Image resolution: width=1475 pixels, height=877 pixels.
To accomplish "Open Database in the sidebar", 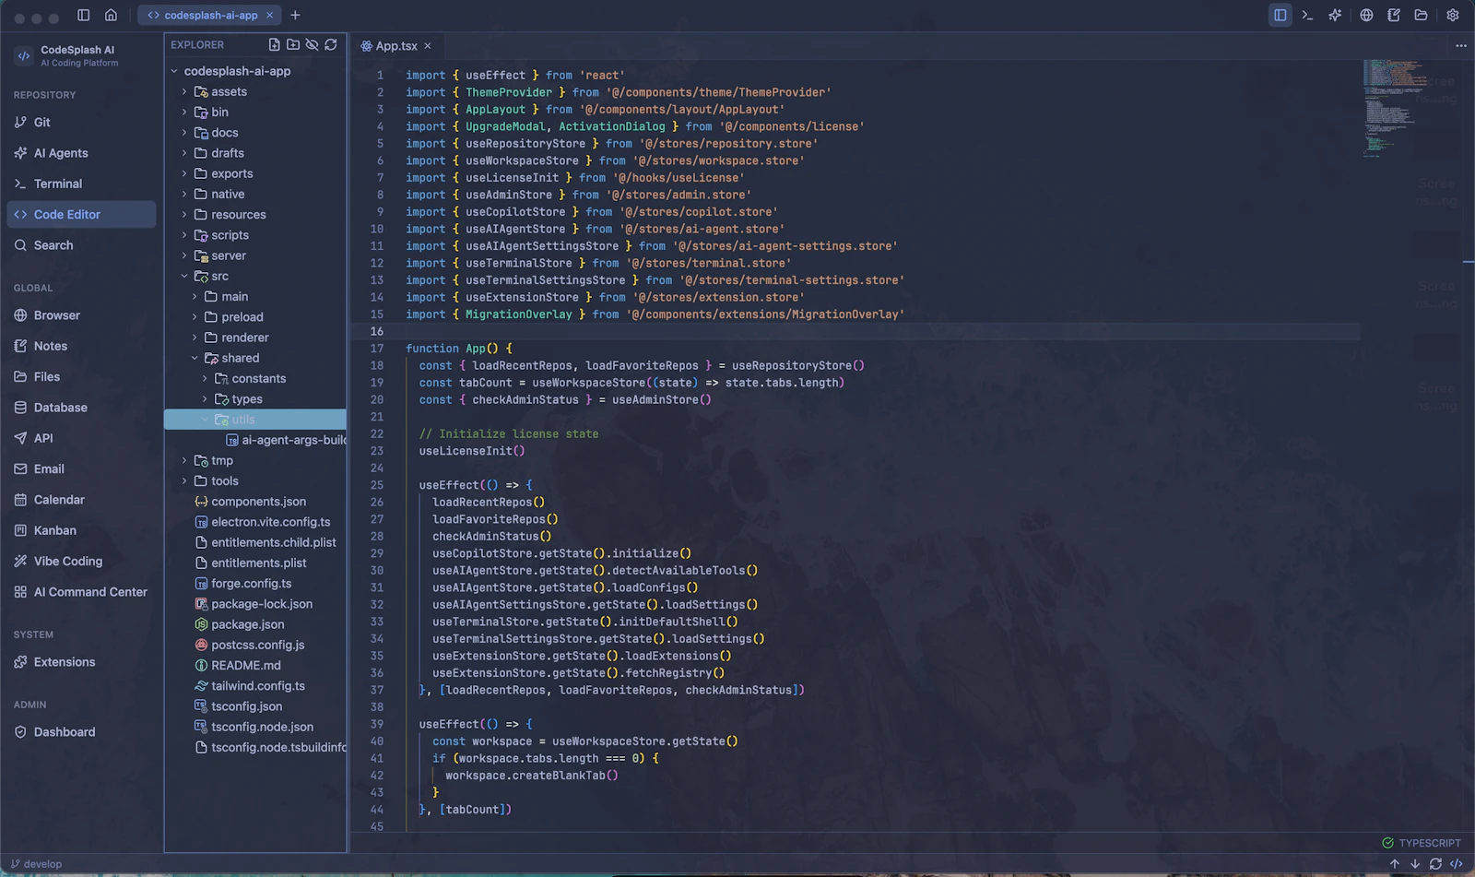I will 81,408.
